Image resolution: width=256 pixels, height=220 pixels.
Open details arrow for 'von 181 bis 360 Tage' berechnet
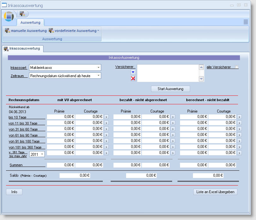[x=239, y=147]
